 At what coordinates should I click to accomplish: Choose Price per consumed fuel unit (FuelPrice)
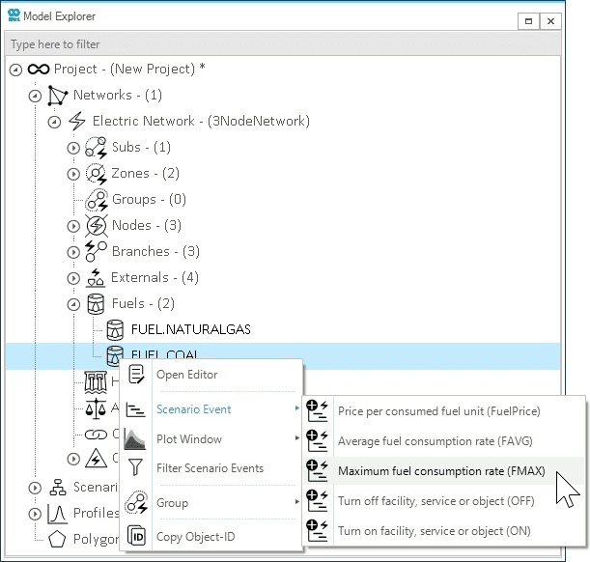[x=438, y=411]
